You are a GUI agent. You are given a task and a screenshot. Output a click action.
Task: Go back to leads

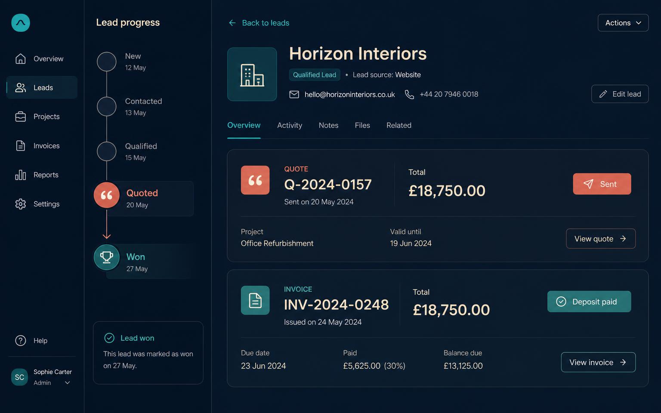point(259,23)
